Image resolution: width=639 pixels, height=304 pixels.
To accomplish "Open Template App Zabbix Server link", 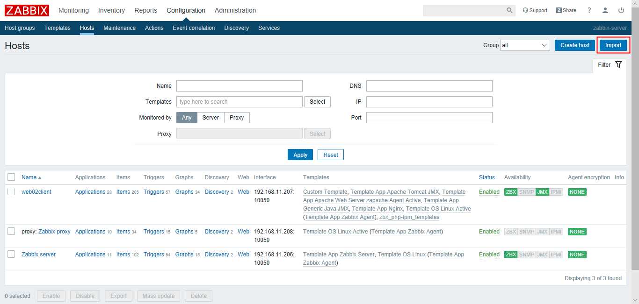I will coord(339,255).
